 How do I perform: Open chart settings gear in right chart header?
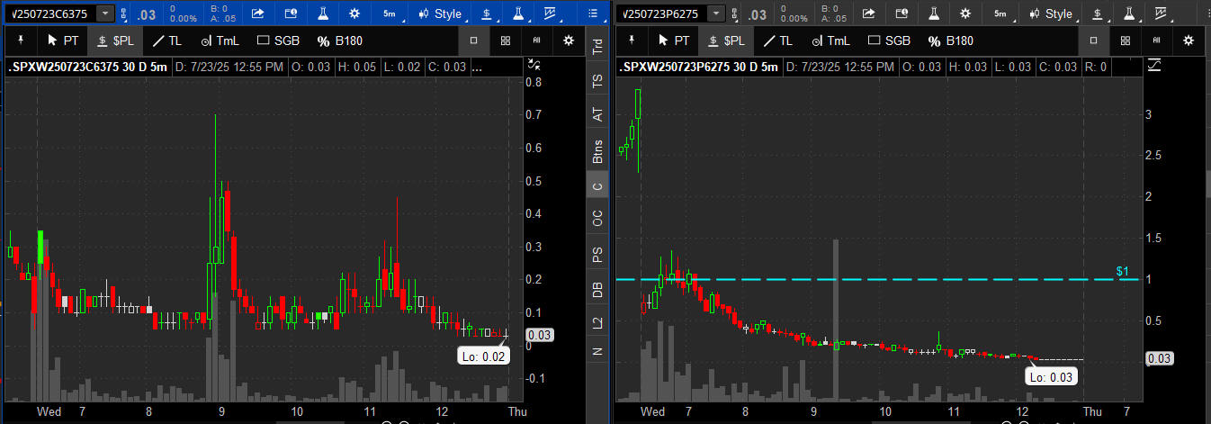pos(964,14)
